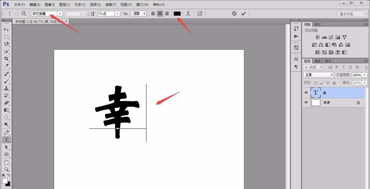
Task: Select the Eyedropper tool
Action: 6,66
